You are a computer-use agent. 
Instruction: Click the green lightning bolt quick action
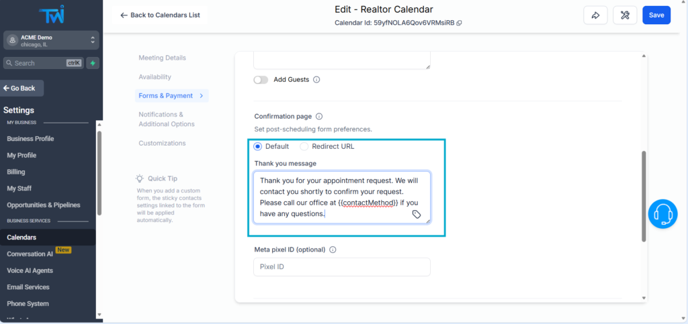[x=93, y=63]
